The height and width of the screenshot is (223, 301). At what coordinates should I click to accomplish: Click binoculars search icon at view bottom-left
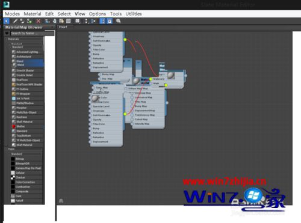pyautogui.click(x=61, y=201)
